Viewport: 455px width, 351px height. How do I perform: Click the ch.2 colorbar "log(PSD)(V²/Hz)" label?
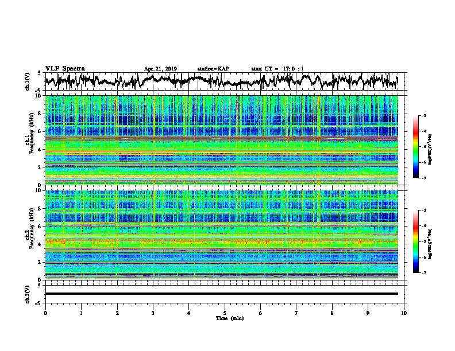[x=430, y=244]
